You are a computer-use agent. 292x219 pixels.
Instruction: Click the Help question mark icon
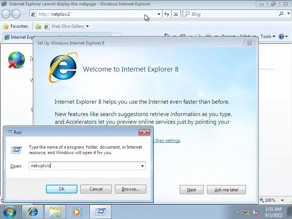(x=281, y=36)
